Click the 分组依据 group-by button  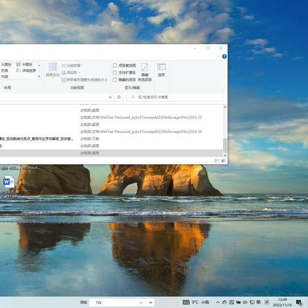coord(72,65)
